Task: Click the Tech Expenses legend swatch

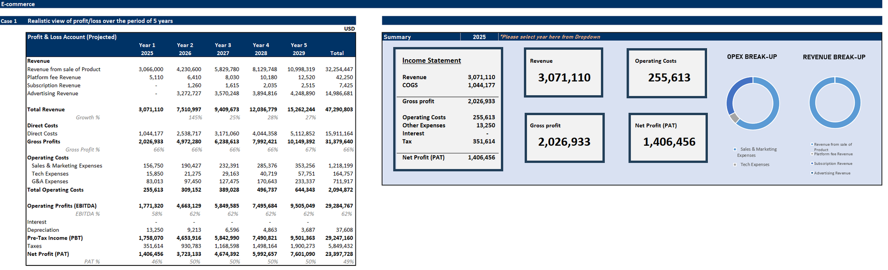Action: click(x=735, y=165)
